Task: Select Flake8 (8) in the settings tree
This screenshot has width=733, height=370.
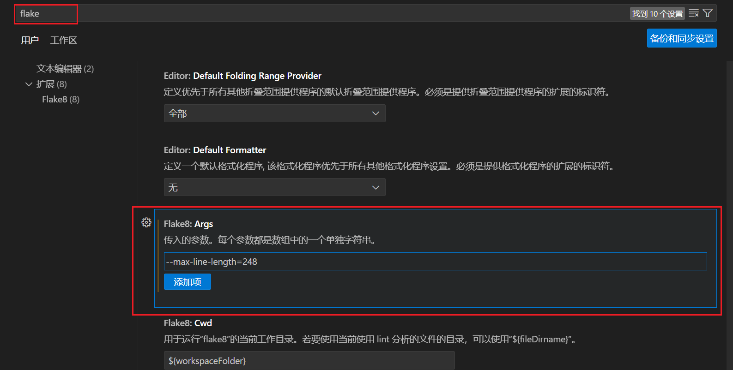Action: pyautogui.click(x=61, y=99)
